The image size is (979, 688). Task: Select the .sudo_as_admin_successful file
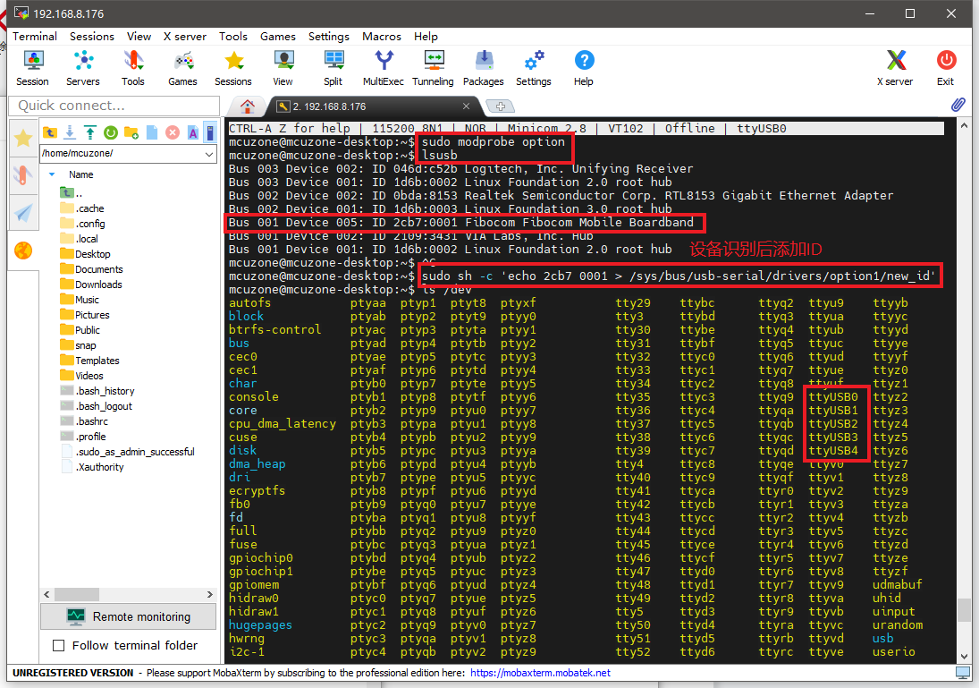tap(128, 452)
